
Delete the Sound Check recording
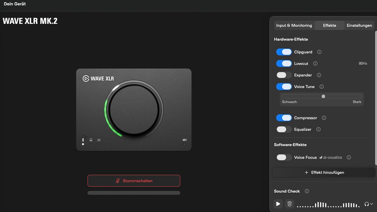(289, 204)
